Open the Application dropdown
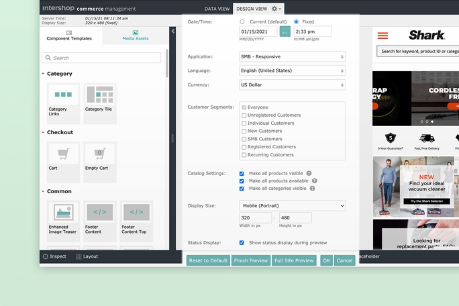Viewport: 459px width, 306px height. pyautogui.click(x=292, y=56)
